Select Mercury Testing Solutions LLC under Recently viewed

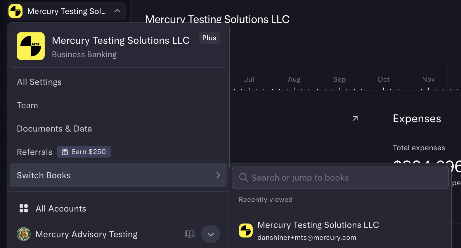coord(340,230)
